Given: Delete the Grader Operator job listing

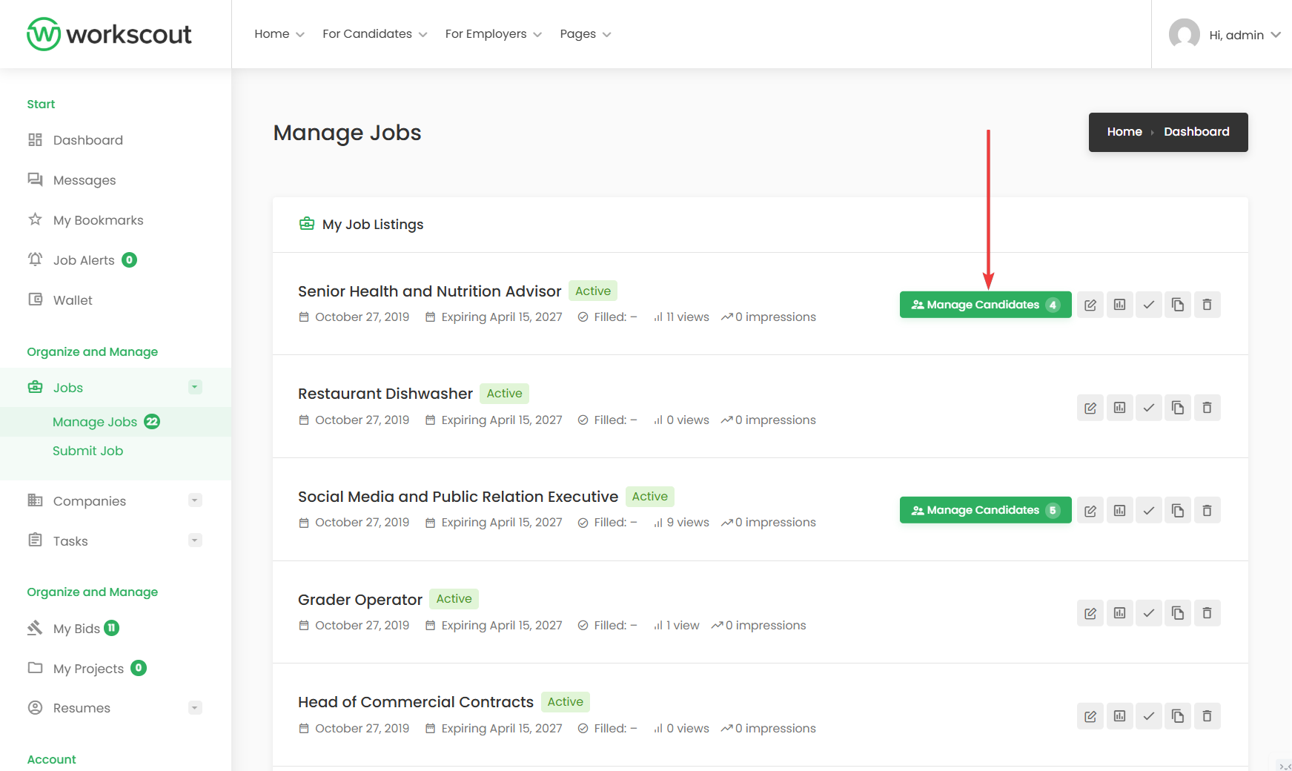Looking at the screenshot, I should coord(1207,613).
